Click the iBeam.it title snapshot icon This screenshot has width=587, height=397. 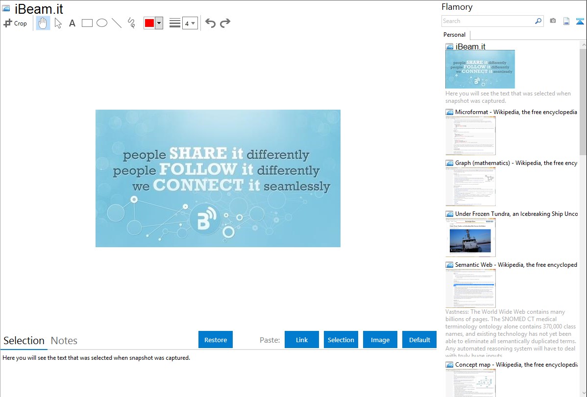6,9
